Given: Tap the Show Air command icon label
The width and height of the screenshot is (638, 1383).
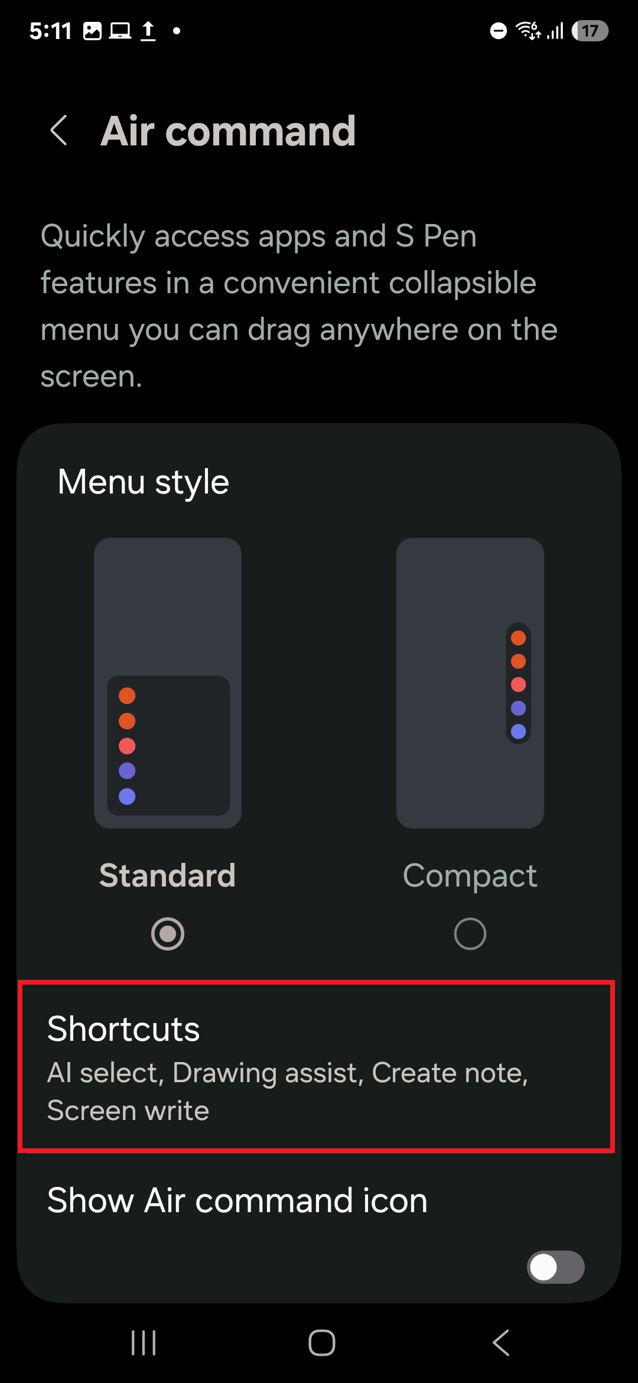Looking at the screenshot, I should coord(237,1201).
